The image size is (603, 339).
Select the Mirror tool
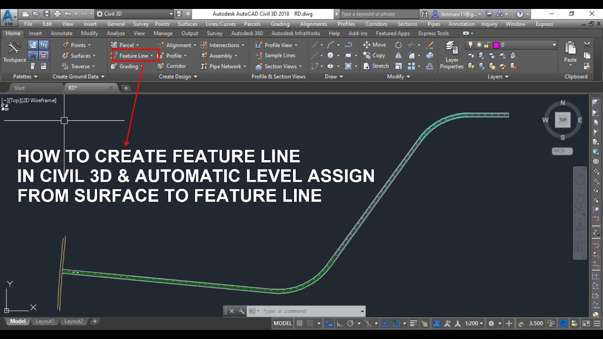point(399,56)
